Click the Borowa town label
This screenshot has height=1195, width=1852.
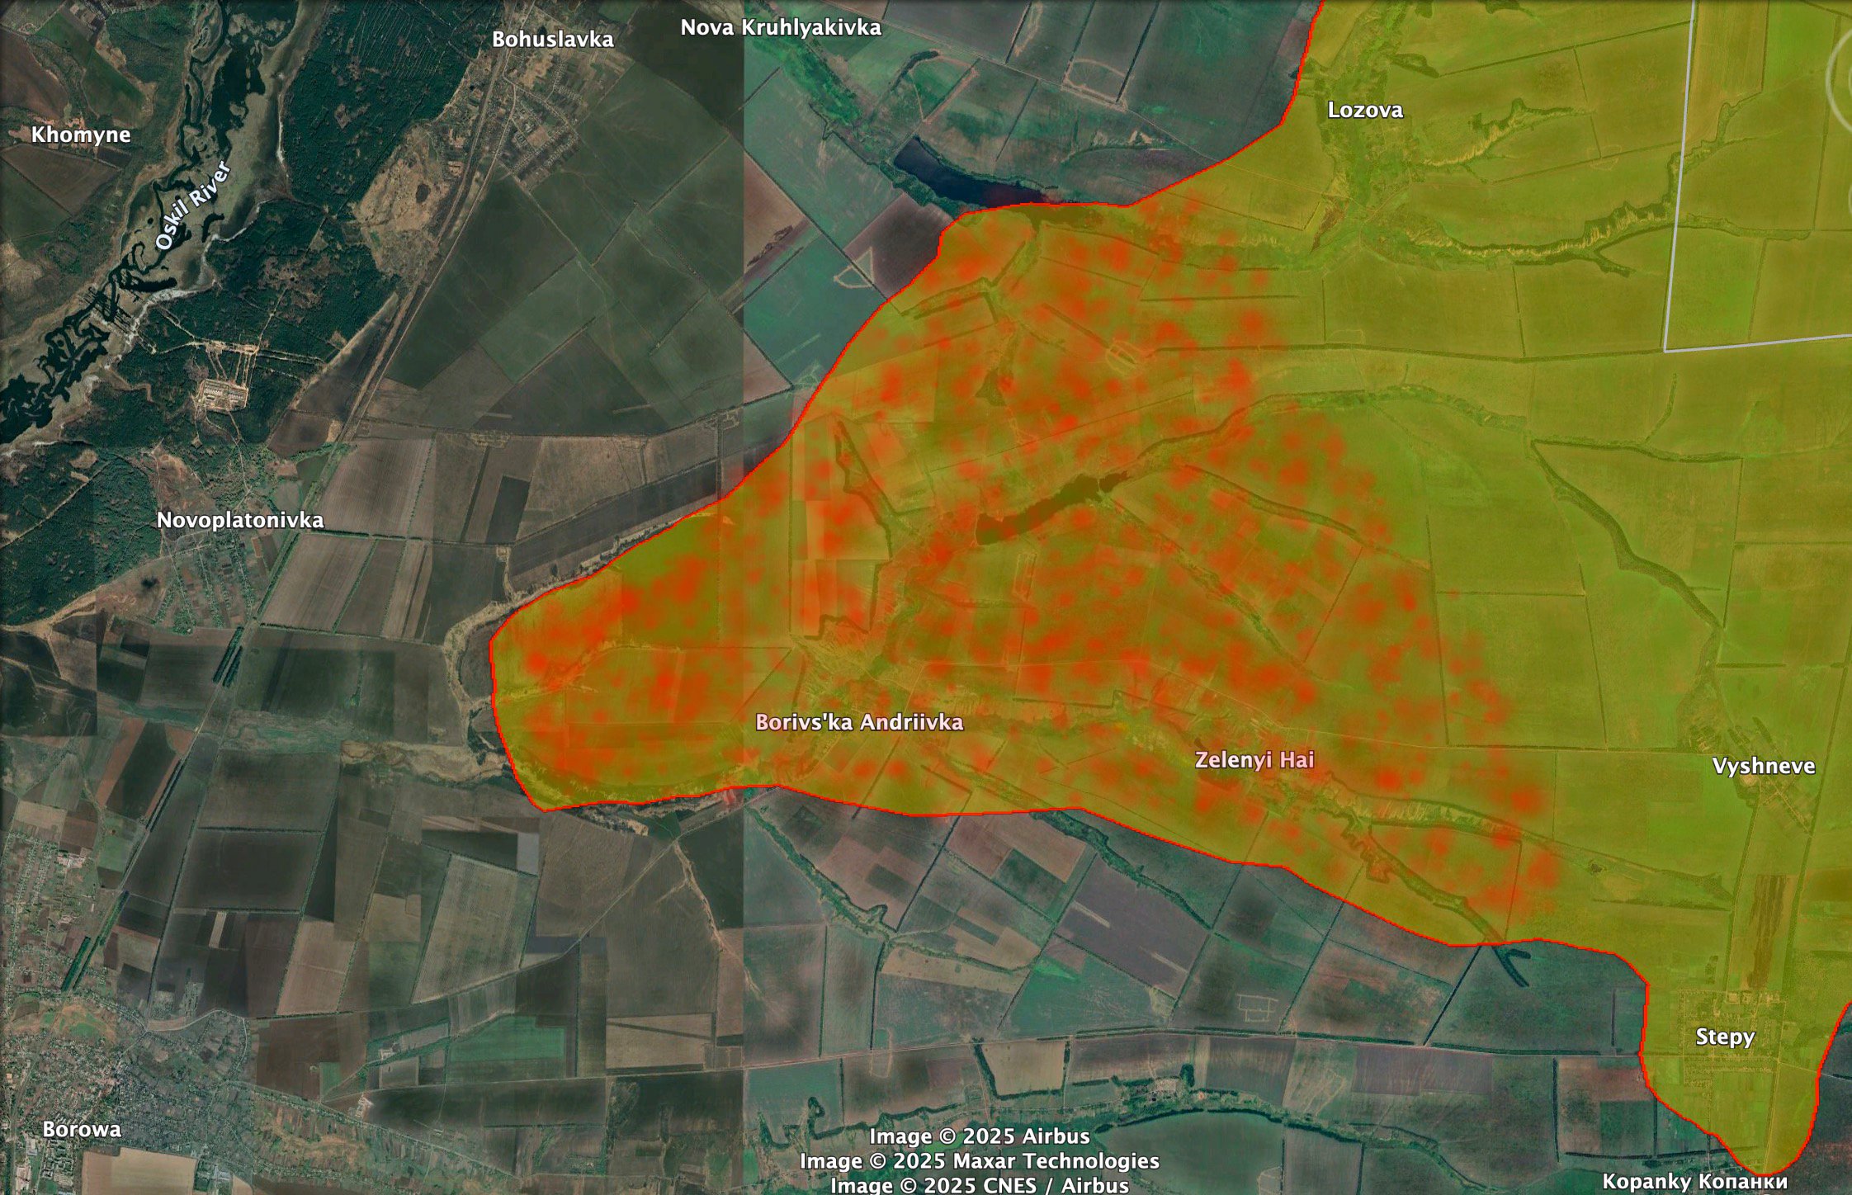(x=81, y=1129)
